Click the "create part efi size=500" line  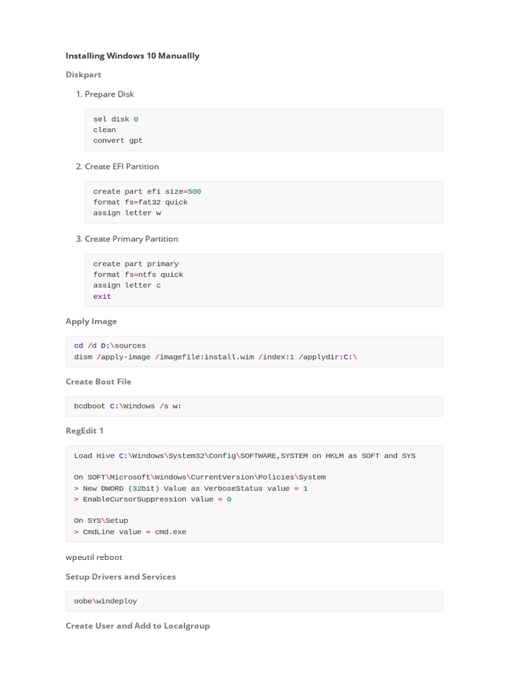pyautogui.click(x=147, y=192)
